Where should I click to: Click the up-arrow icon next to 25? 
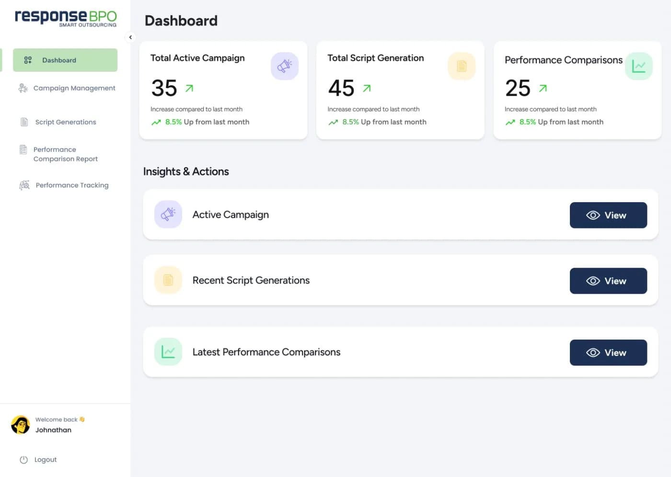[543, 88]
